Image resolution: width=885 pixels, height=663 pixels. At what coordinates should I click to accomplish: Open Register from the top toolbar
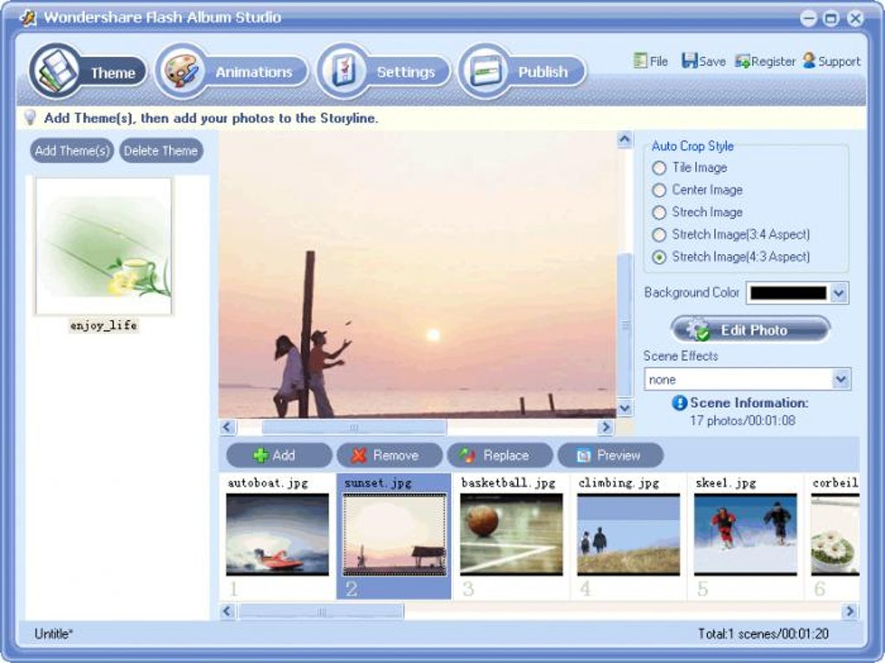point(764,61)
